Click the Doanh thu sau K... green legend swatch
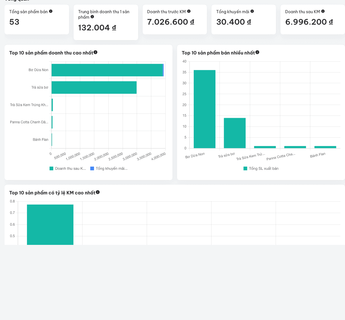The width and height of the screenshot is (345, 320). [x=52, y=168]
